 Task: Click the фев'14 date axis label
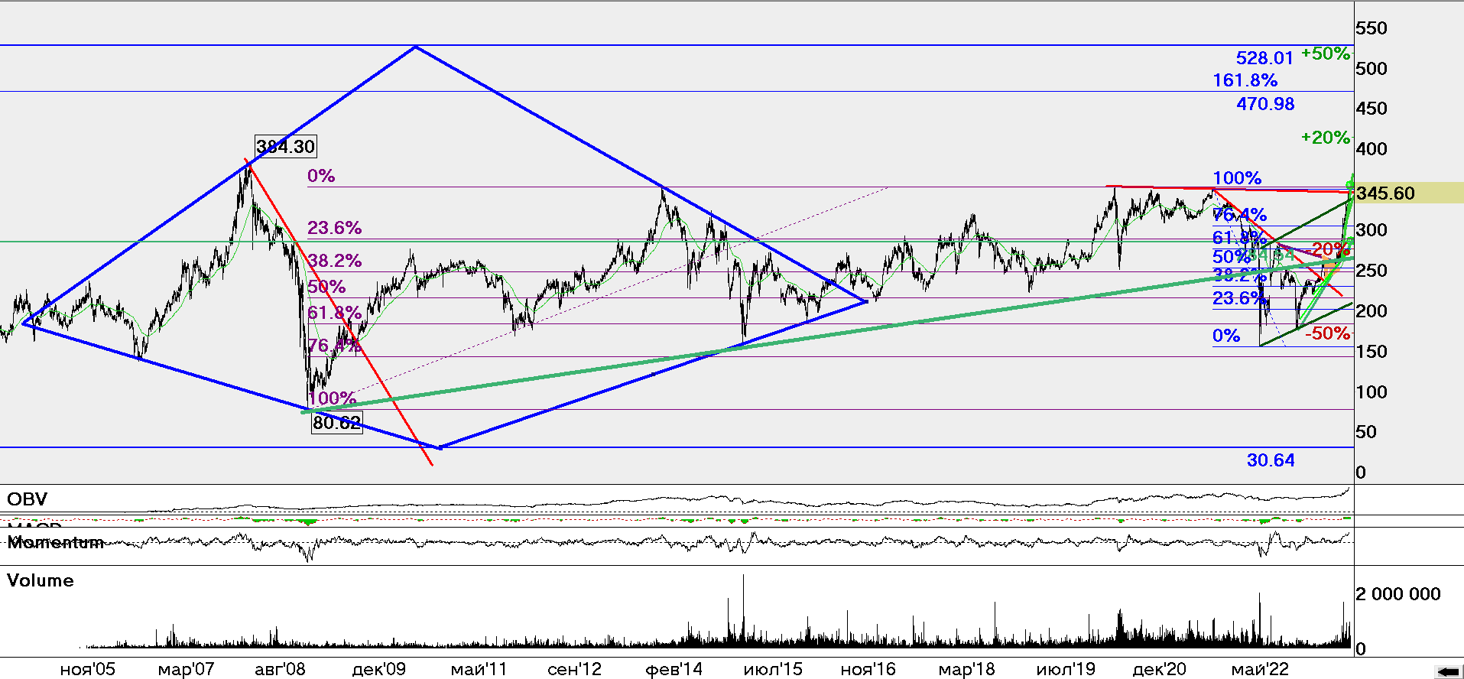click(x=674, y=670)
